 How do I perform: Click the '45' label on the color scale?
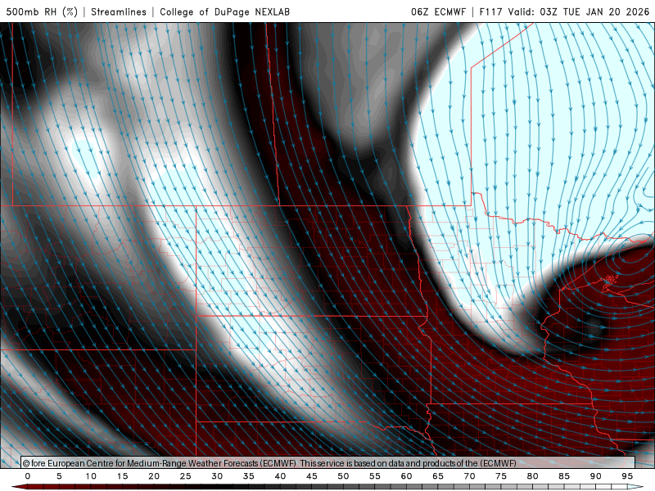[x=312, y=476]
